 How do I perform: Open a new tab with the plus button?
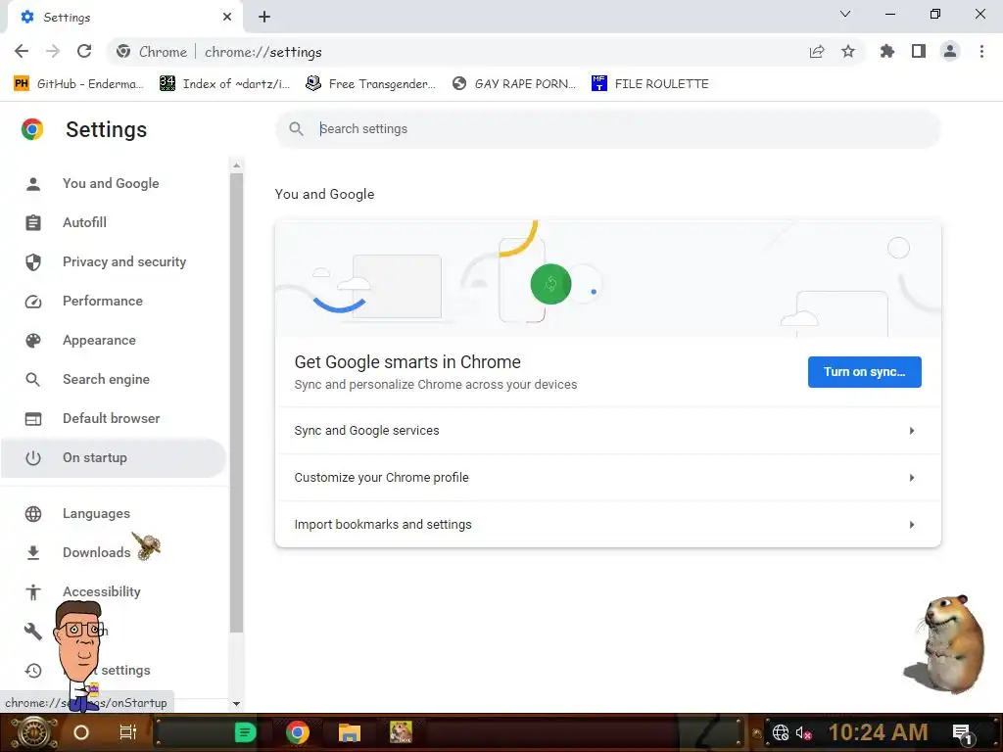tap(264, 18)
